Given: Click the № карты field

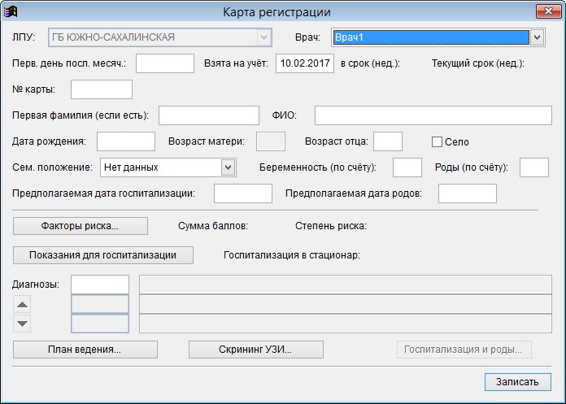Looking at the screenshot, I should coord(102,89).
